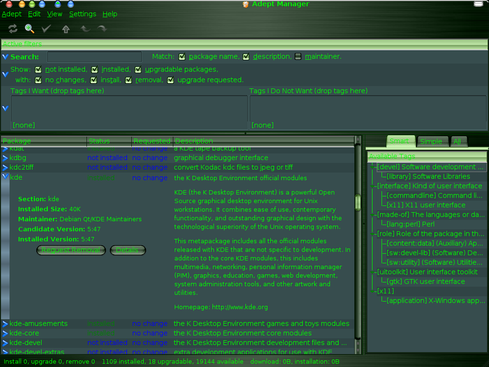489x367 pixels.
Task: Select the [library] Software Libraries tag
Action: (x=428, y=177)
